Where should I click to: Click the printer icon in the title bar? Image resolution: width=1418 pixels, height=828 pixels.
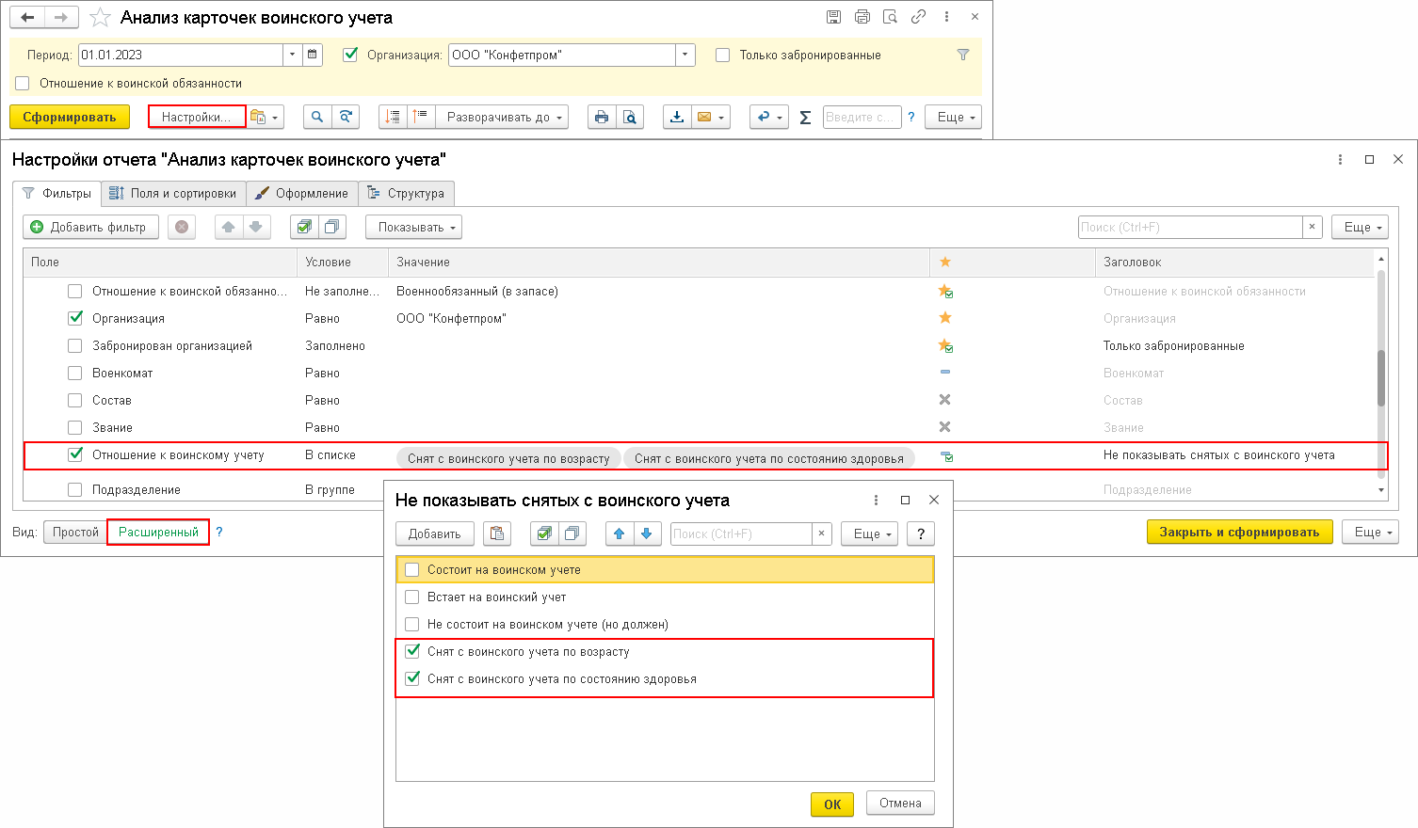[x=862, y=17]
